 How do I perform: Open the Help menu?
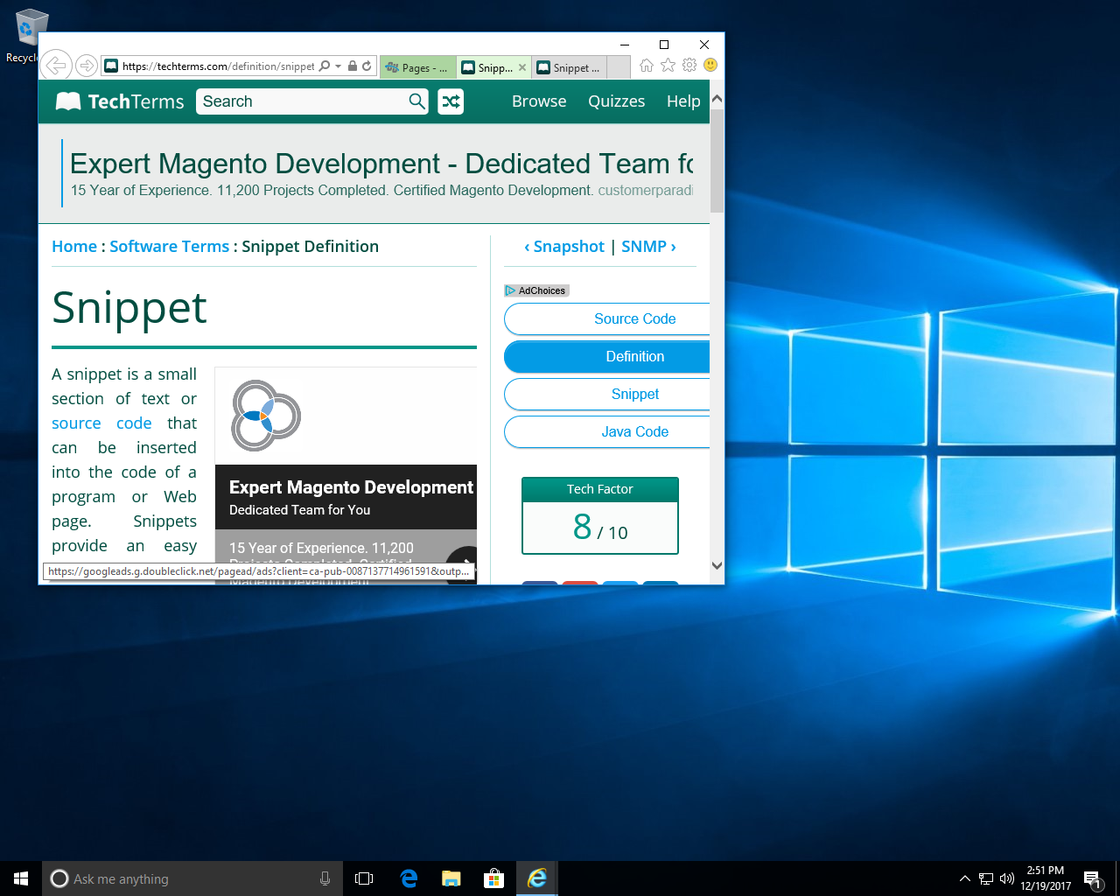[683, 101]
